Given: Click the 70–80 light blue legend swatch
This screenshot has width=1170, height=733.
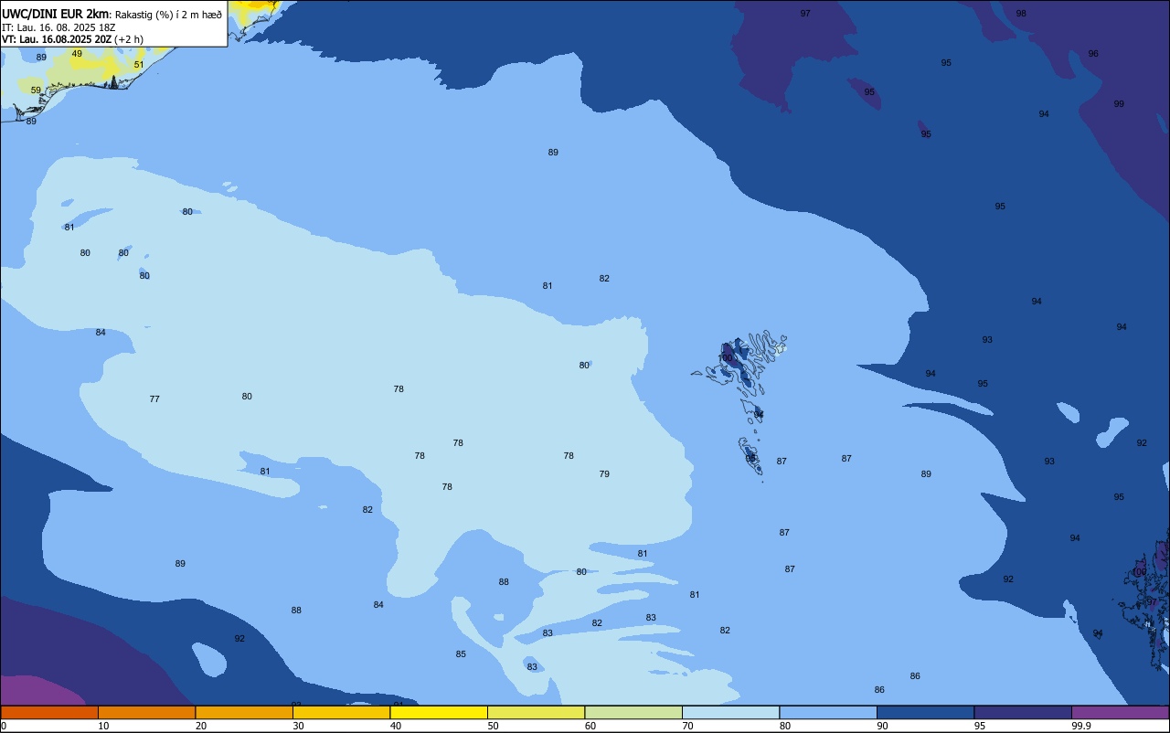Looking at the screenshot, I should (730, 712).
